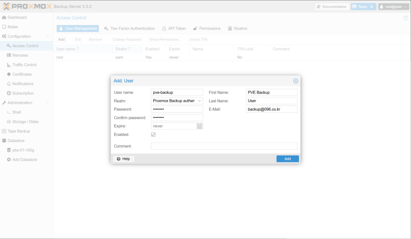
Task: Open Tape Backup in sidebar
Action: coord(18,131)
